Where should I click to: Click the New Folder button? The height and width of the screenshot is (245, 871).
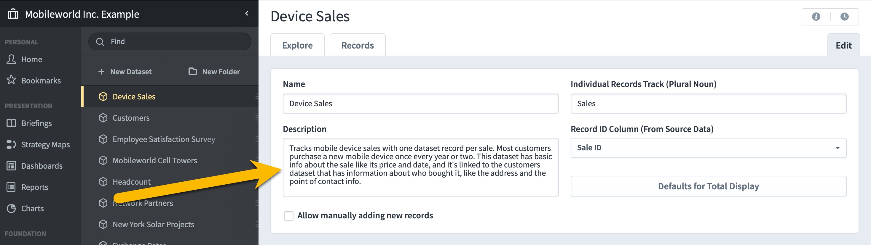[214, 72]
